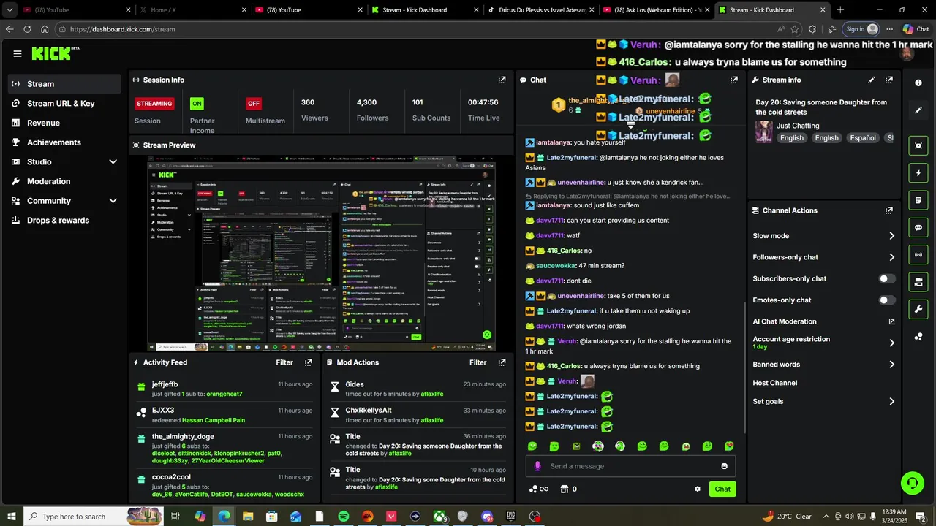Viewport: 936px width, 526px height.
Task: Toggle Subscribers-only chat switch
Action: (886, 278)
